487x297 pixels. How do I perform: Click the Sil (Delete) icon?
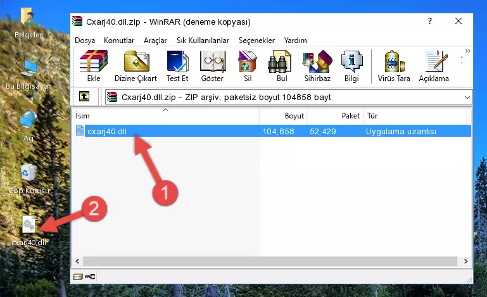[x=248, y=66]
